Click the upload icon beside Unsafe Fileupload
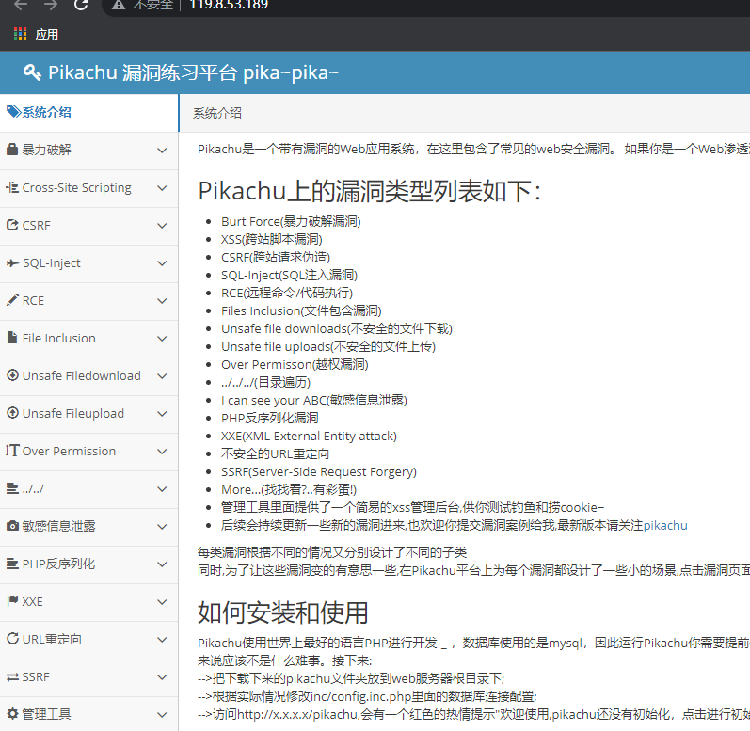The height and width of the screenshot is (731, 750). [x=12, y=413]
